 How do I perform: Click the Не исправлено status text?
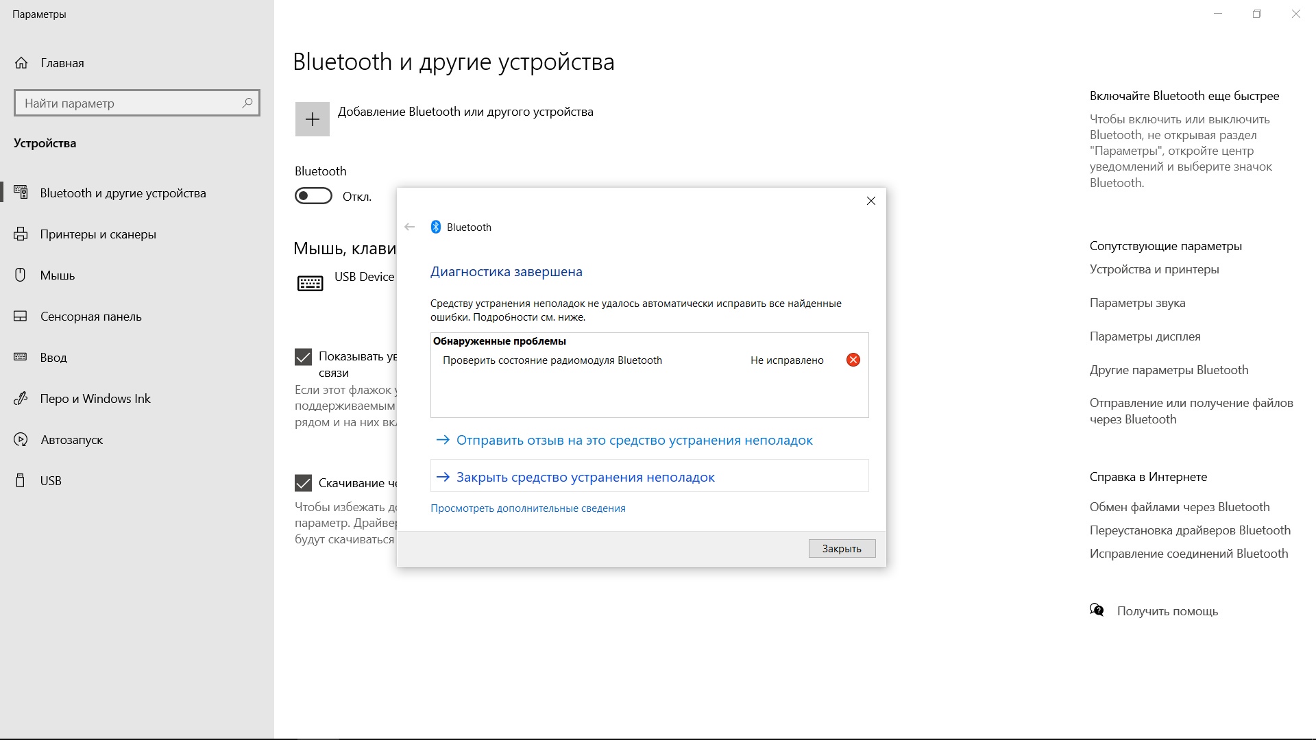point(787,360)
